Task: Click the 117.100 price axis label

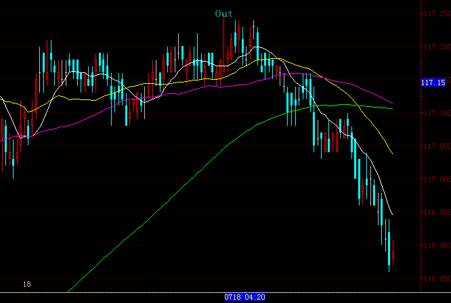Action: coord(437,113)
